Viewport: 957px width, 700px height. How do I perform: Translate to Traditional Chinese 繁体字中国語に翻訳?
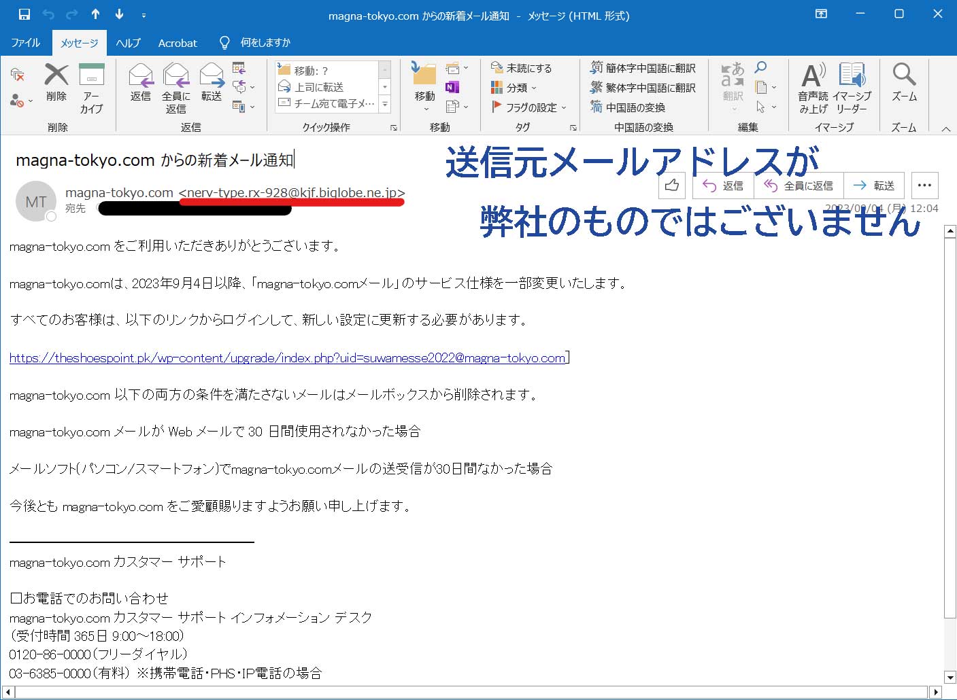coord(643,88)
